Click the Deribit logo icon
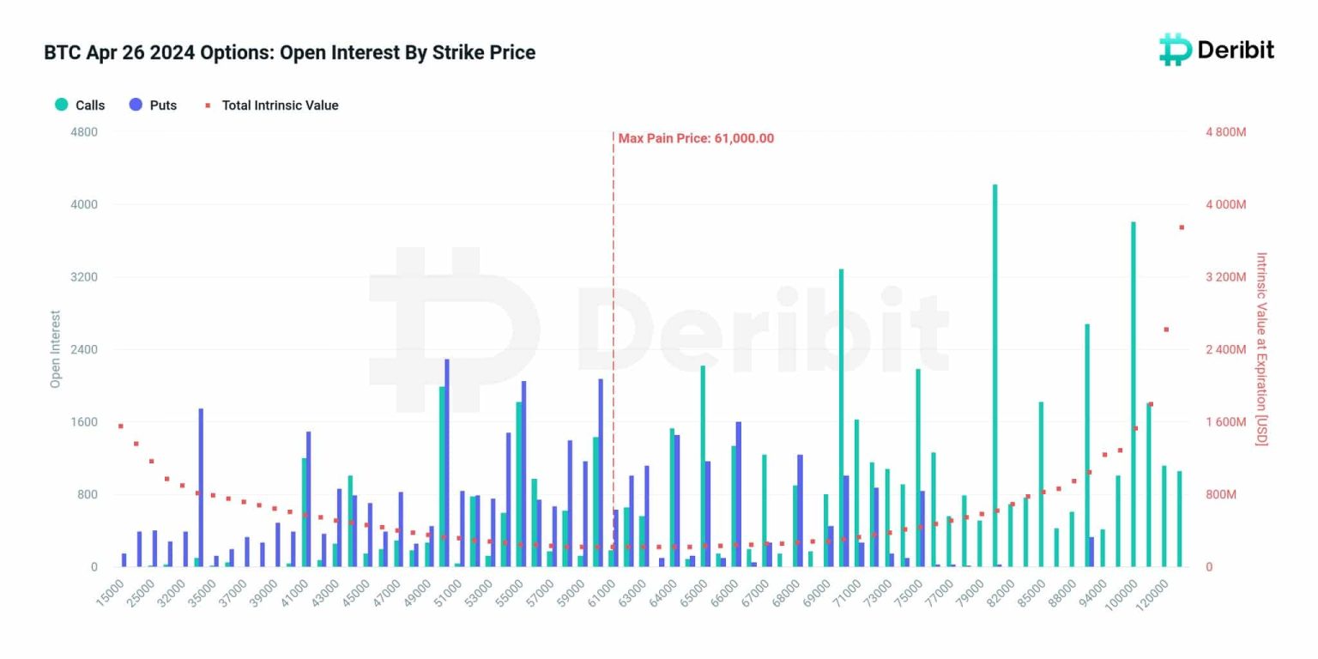 coord(1175,50)
